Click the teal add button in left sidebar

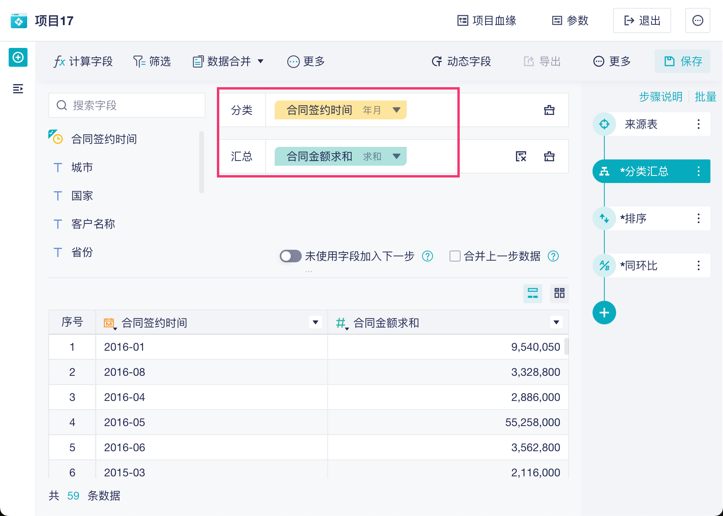pyautogui.click(x=18, y=58)
